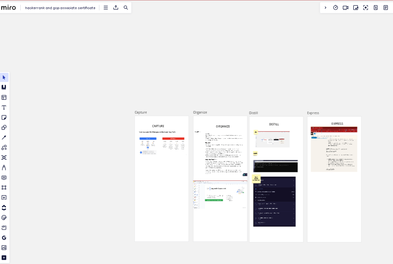The width and height of the screenshot is (393, 264).
Task: Select the black terminal screenshot in Distill
Action: pyautogui.click(x=276, y=166)
